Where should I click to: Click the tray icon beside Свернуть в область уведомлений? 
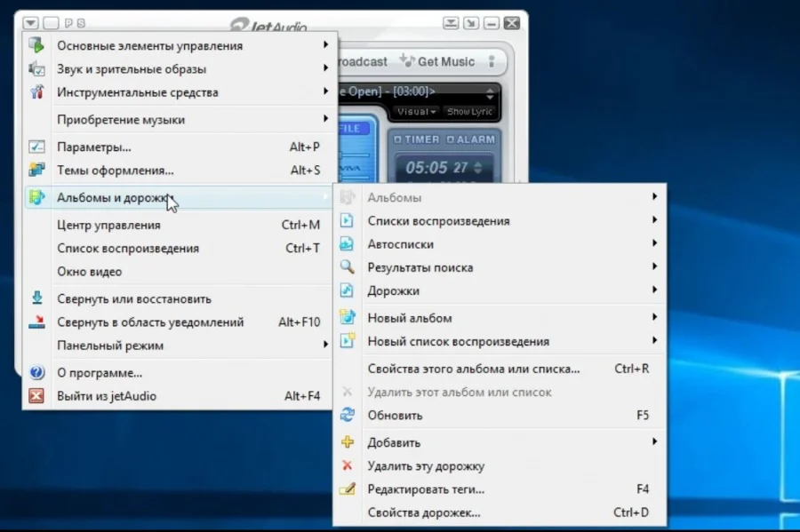36,322
